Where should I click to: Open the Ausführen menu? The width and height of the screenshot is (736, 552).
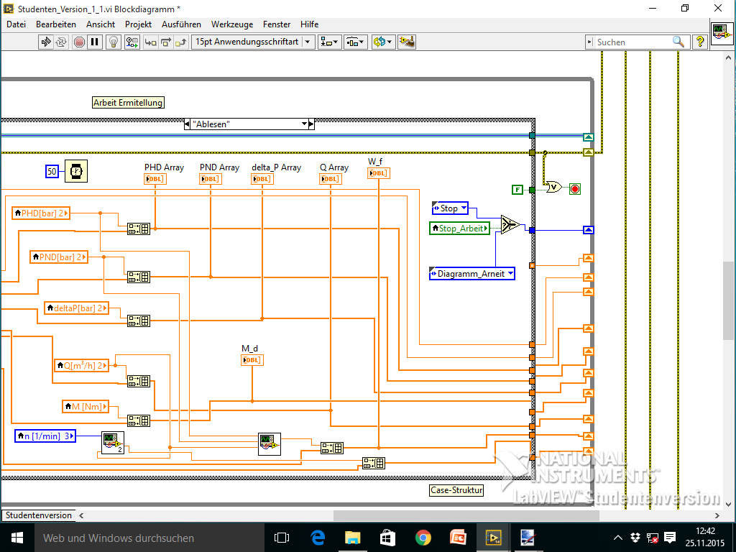click(181, 24)
